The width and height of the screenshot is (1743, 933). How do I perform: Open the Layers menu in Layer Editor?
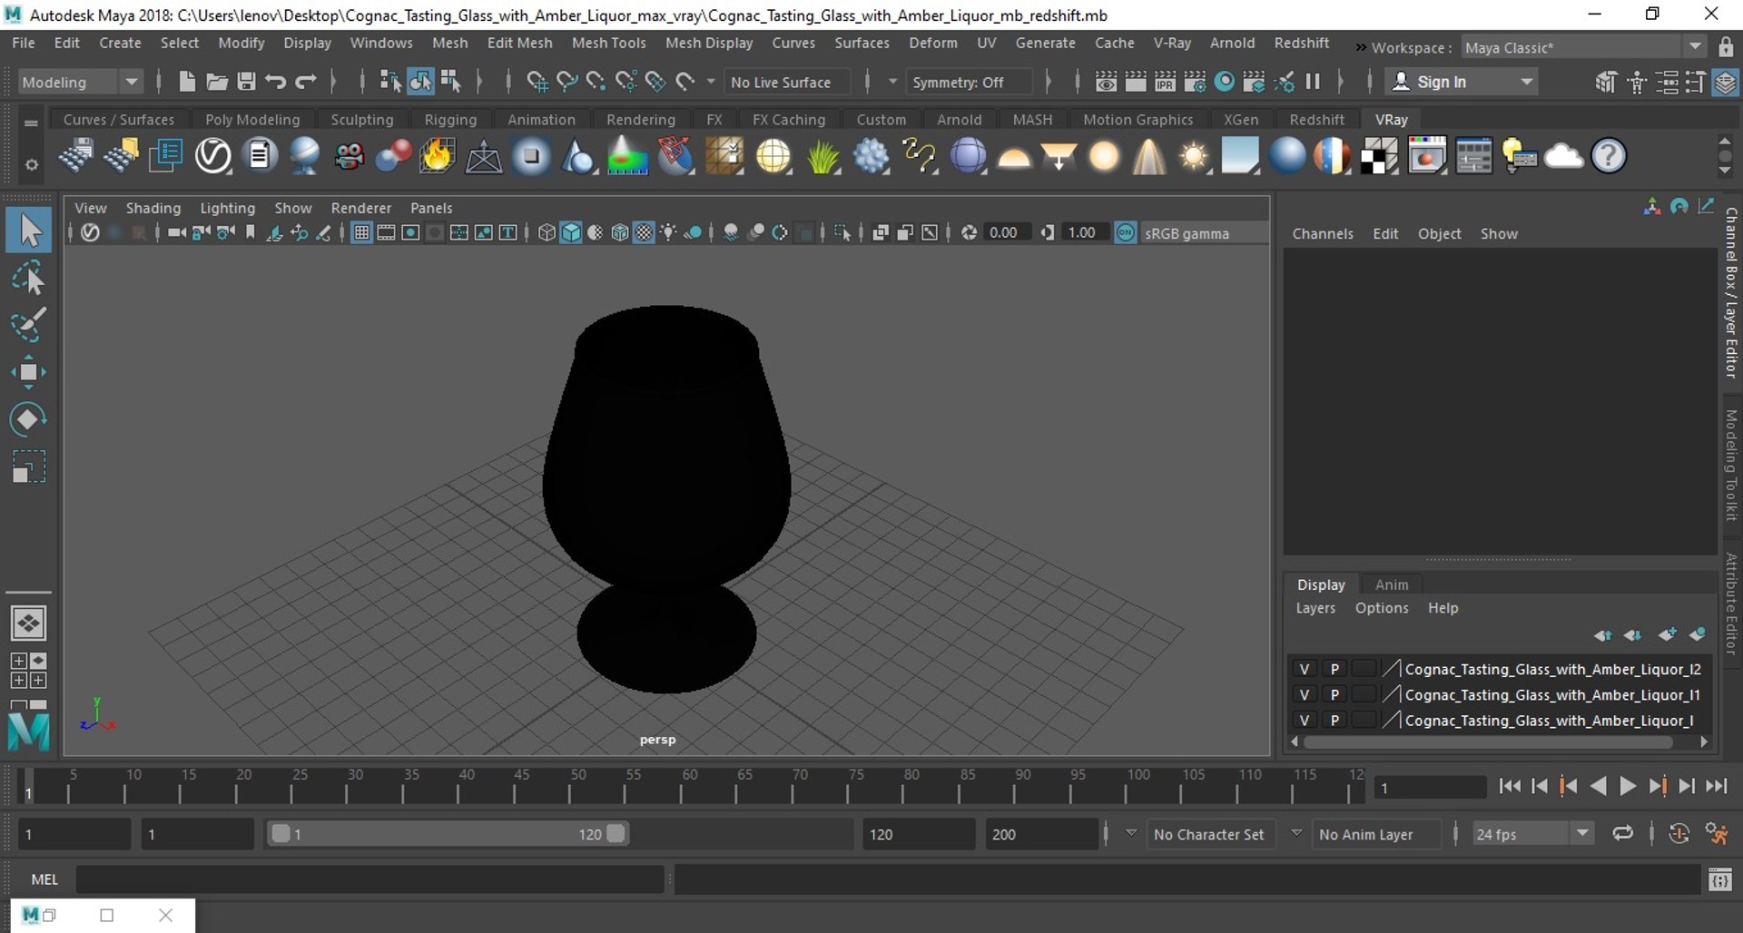(x=1315, y=608)
